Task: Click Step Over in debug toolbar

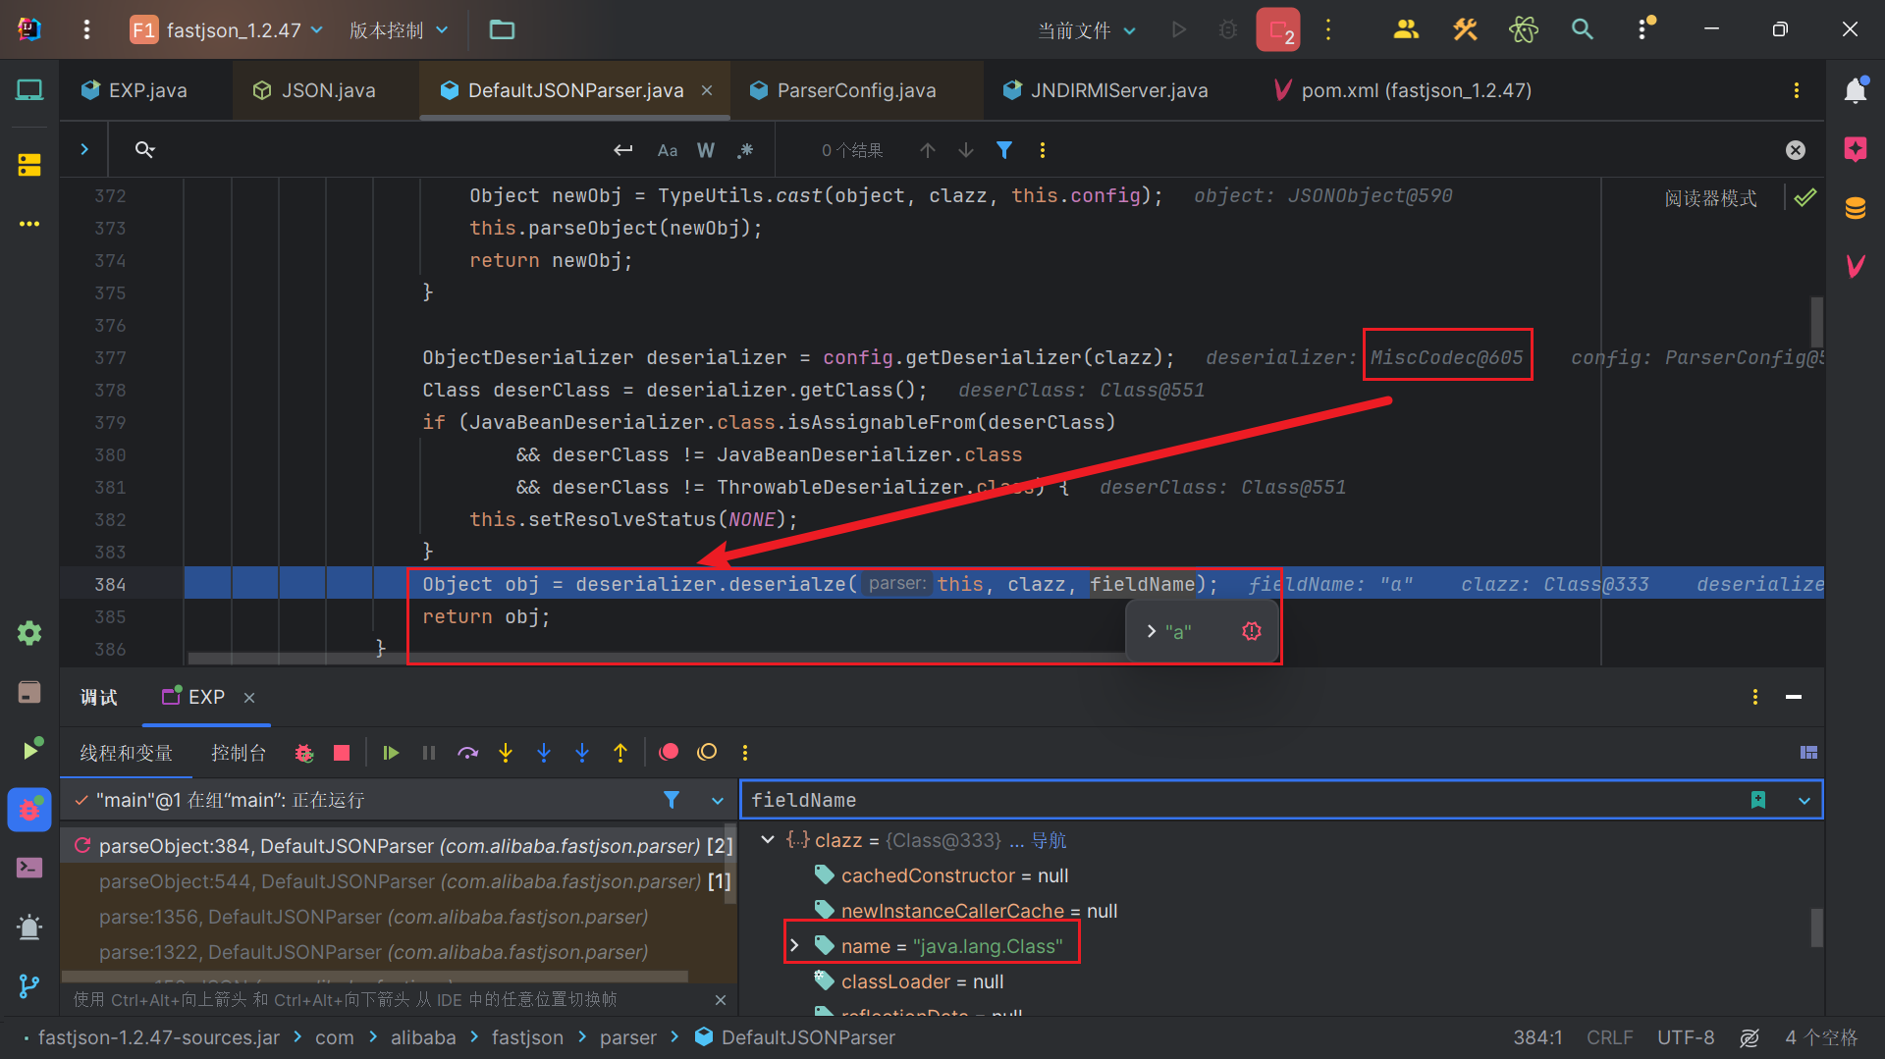Action: click(x=467, y=753)
